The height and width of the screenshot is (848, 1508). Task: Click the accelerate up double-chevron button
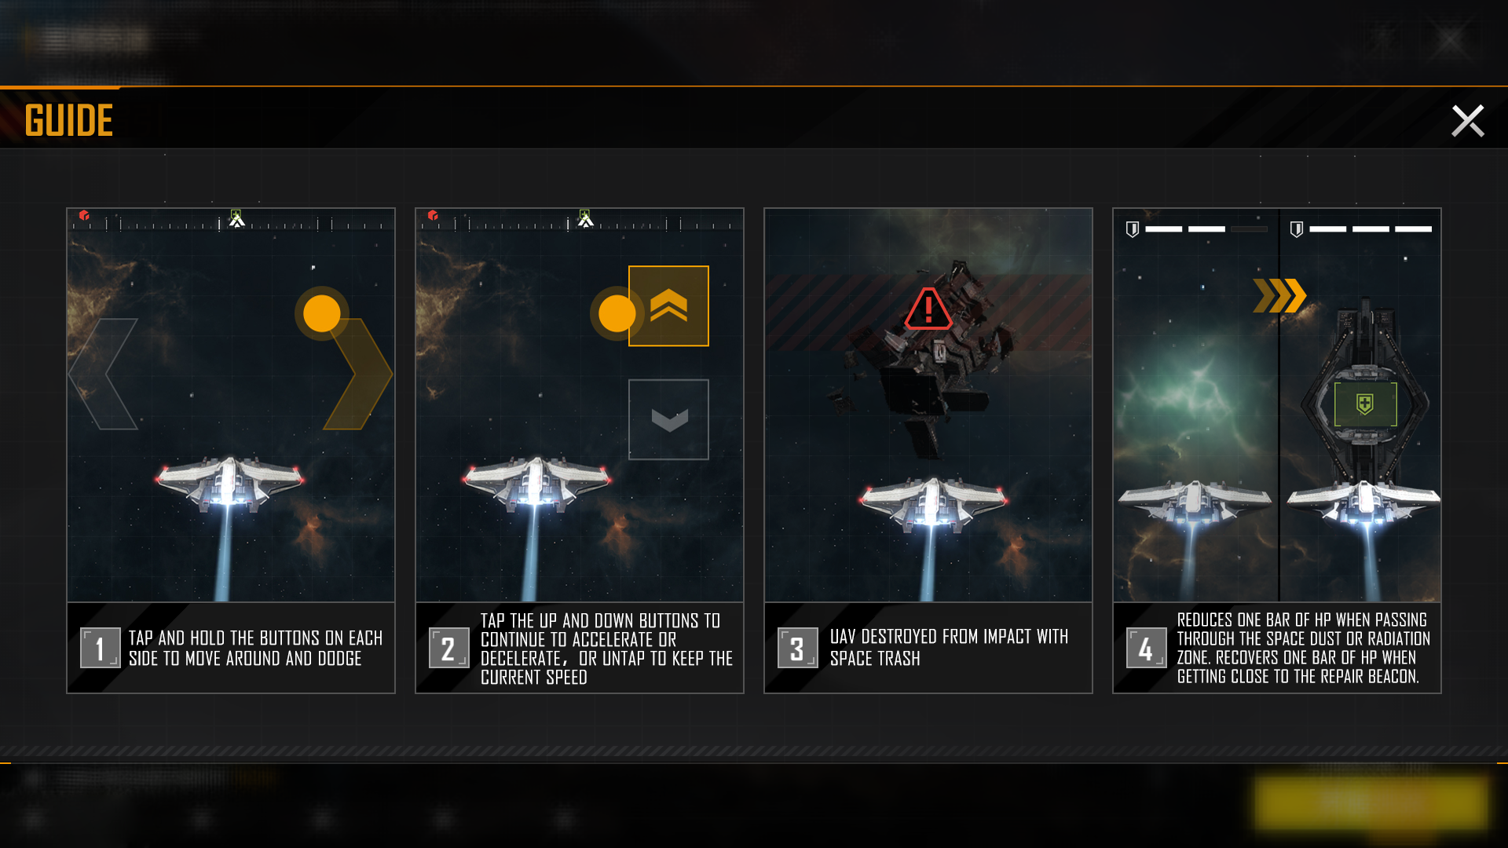pos(668,305)
